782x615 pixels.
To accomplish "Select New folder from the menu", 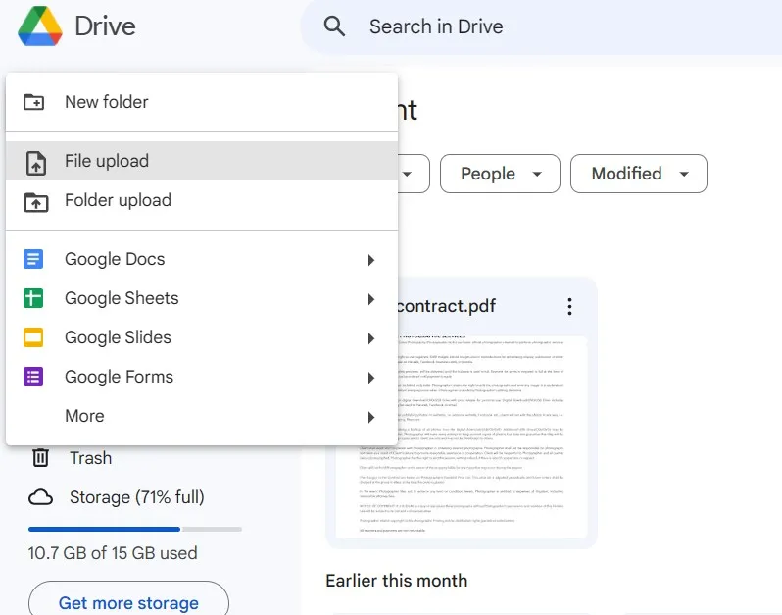I will (x=202, y=102).
